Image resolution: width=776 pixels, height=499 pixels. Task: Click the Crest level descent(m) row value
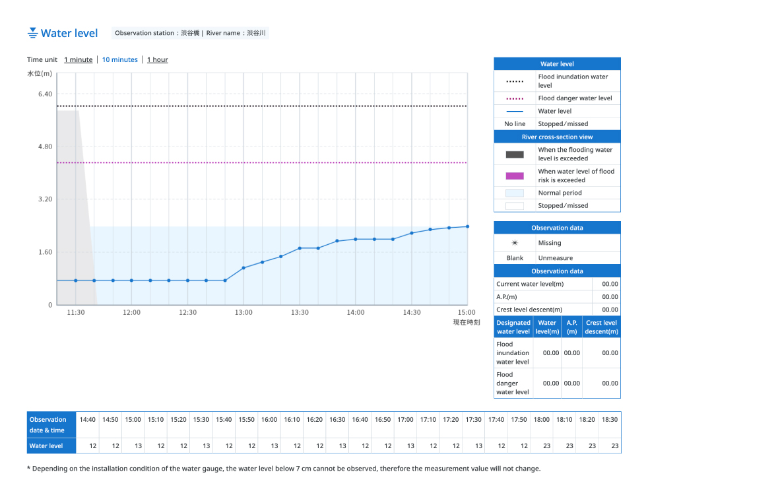pyautogui.click(x=610, y=310)
